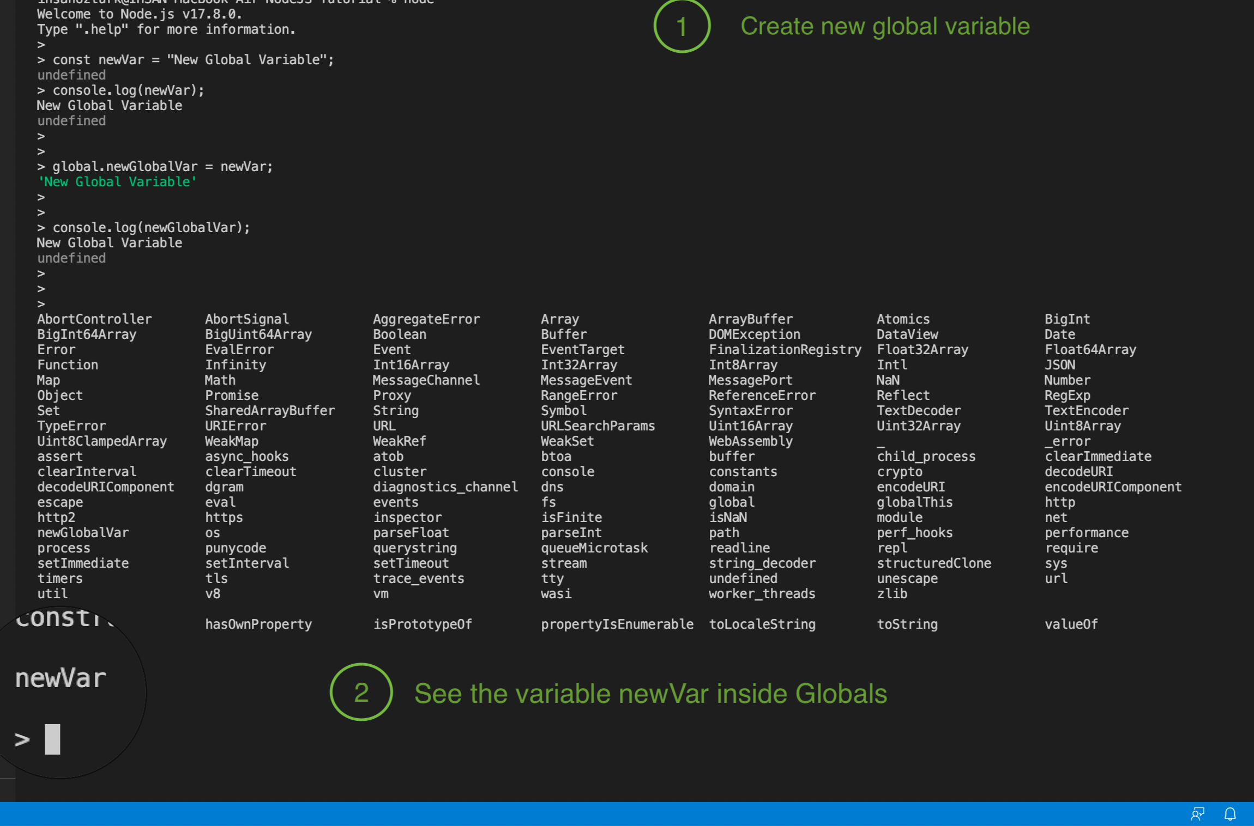Select 'AggregateError' entry

click(426, 319)
